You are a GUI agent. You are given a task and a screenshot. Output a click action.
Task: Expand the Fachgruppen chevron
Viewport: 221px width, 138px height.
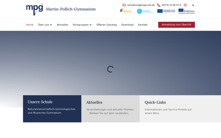(x=91, y=25)
